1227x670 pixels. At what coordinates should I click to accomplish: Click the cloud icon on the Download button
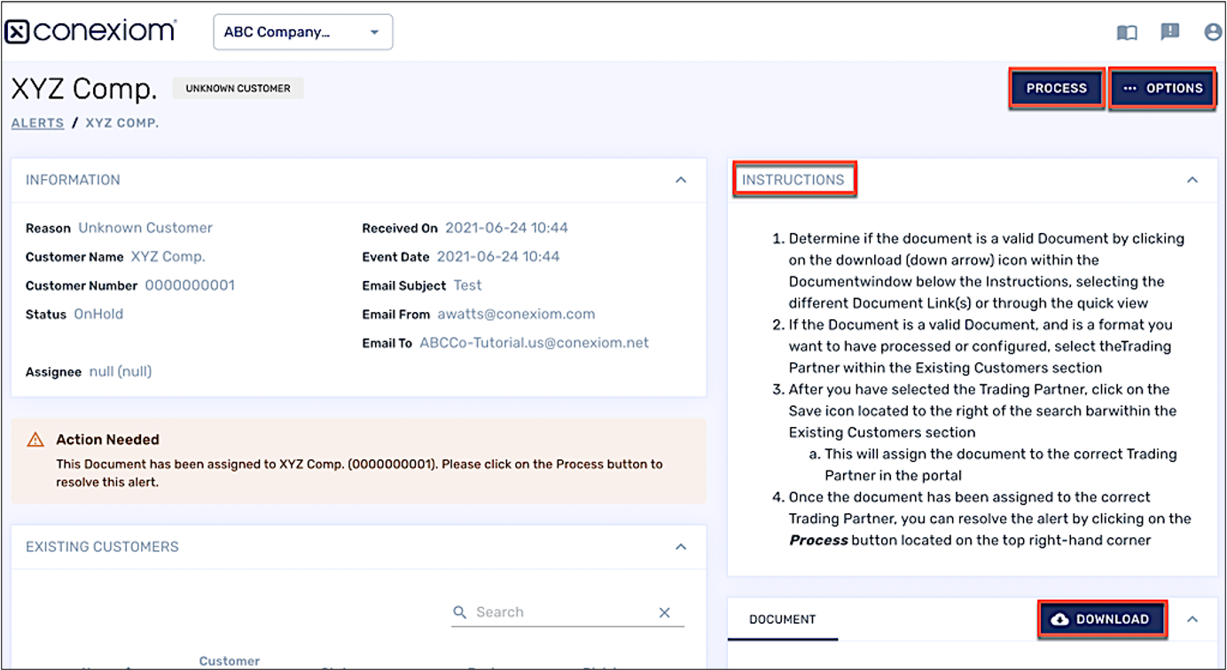pyautogui.click(x=1059, y=619)
